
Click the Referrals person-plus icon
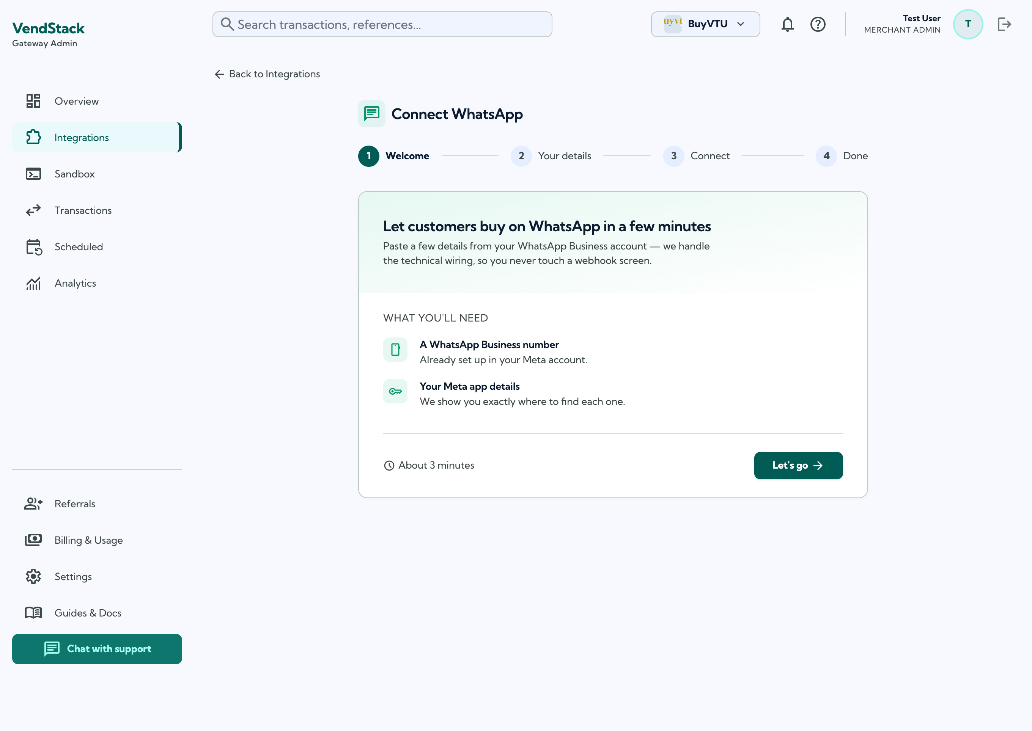[x=33, y=504]
